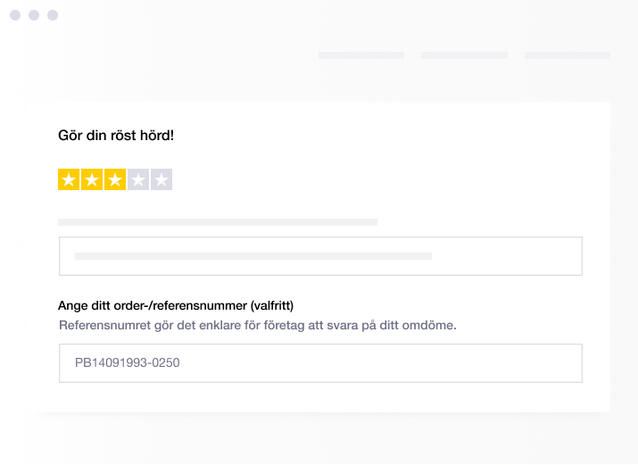
Task: Select the fourth star rating
Action: coord(138,179)
